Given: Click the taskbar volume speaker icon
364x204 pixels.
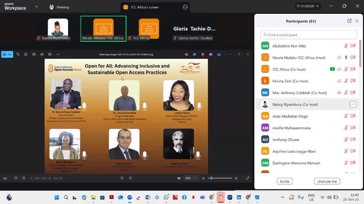Looking at the screenshot, I should coord(329,197).
